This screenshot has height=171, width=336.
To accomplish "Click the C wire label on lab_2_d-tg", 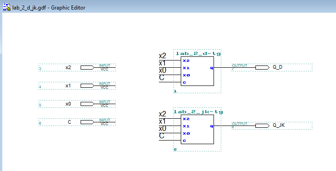I will point(162,78).
